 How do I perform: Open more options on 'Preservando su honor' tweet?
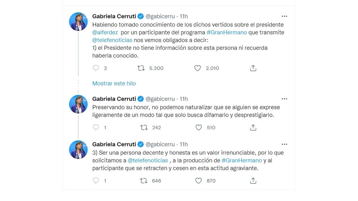coord(284,99)
